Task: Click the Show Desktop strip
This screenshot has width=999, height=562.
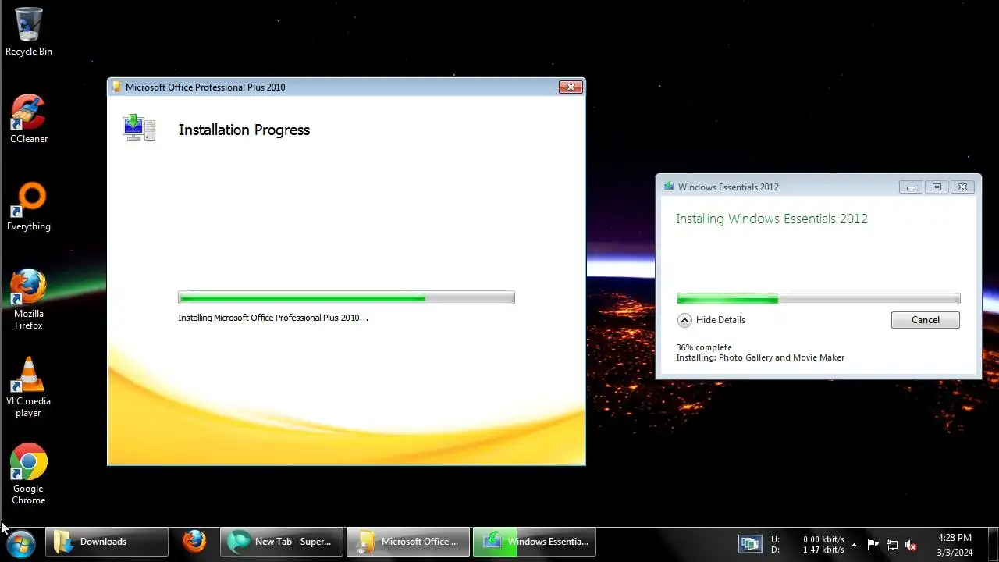Action: click(x=993, y=544)
